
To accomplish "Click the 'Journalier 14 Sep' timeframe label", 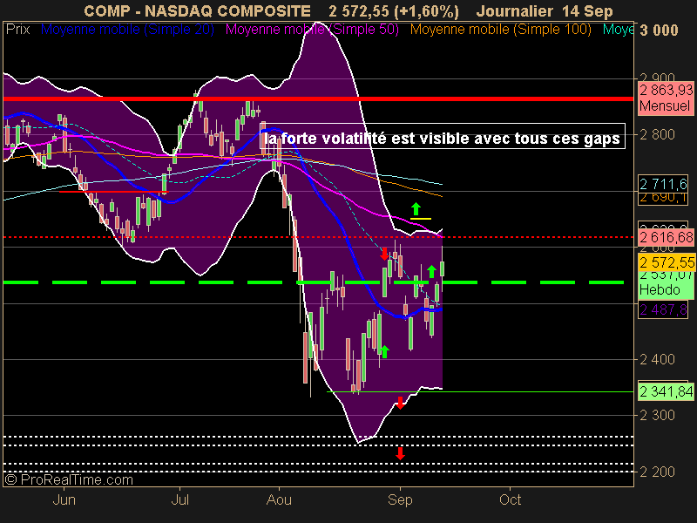I will tap(545, 10).
